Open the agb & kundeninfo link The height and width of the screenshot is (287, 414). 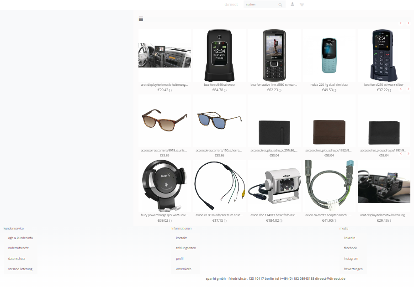click(21, 238)
